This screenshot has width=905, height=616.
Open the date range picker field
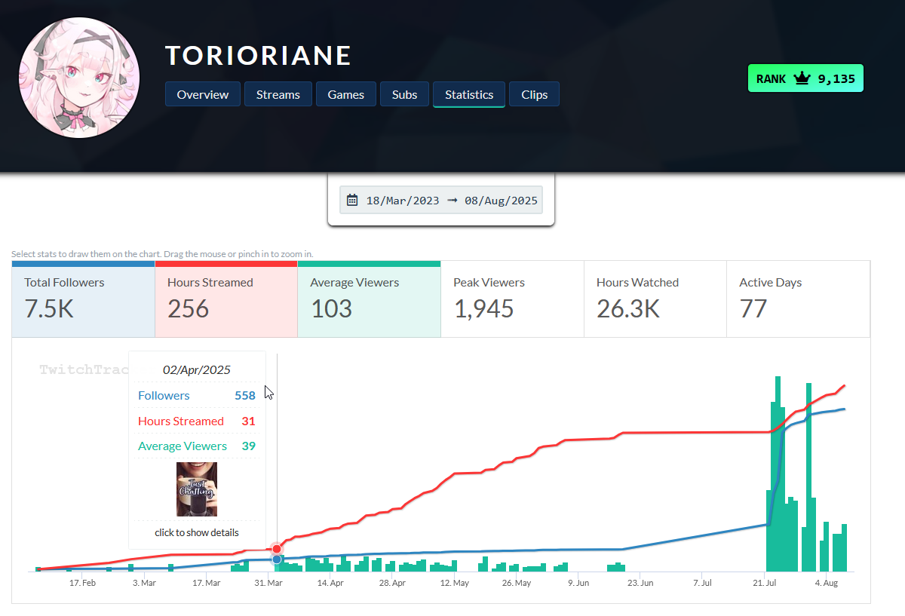pyautogui.click(x=441, y=201)
